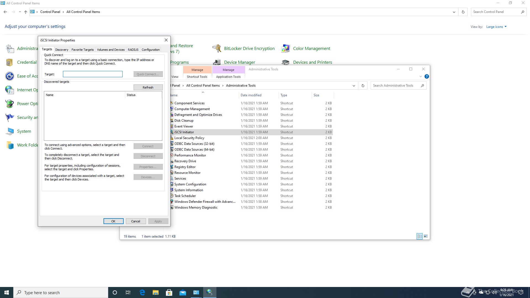Screen dimensions: 530x298
Task: Expand Control Panel address history dropdown
Action: [454, 12]
